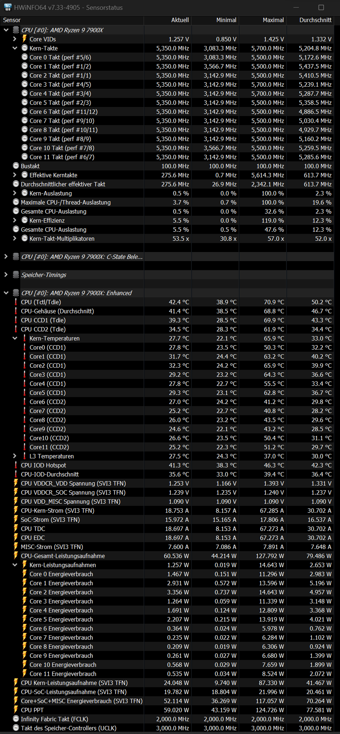Click the 70.9 °C maximal Tctl/Tdie value
The height and width of the screenshot is (734, 340).
[x=274, y=302]
